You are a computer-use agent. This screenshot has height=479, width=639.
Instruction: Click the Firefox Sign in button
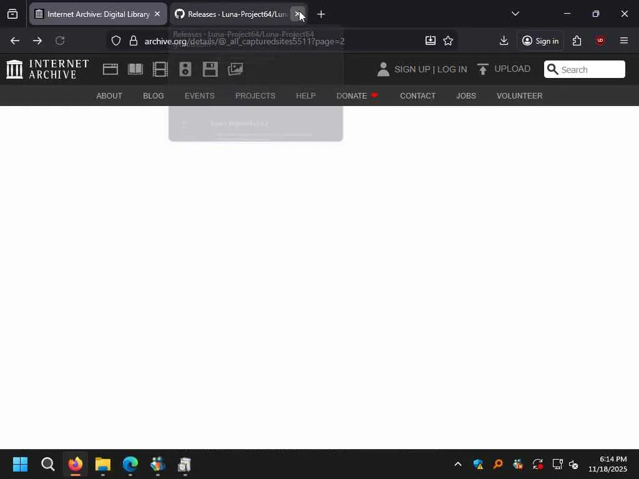[x=540, y=41]
